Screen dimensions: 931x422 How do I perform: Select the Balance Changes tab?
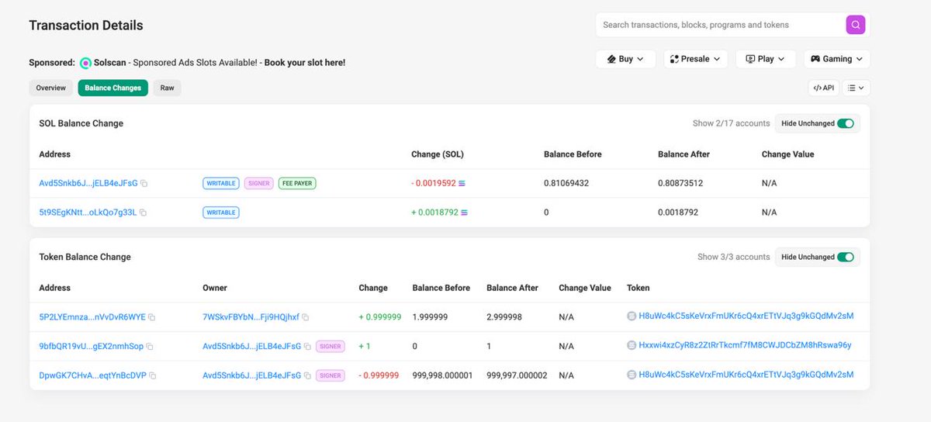112,88
